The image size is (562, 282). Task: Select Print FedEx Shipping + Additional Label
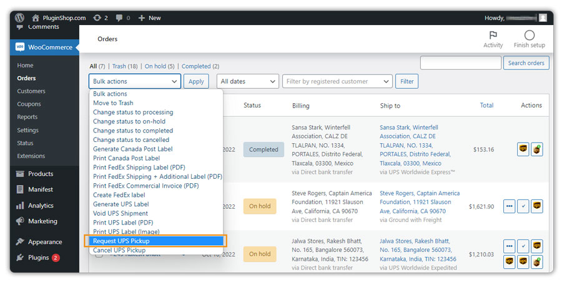click(156, 176)
